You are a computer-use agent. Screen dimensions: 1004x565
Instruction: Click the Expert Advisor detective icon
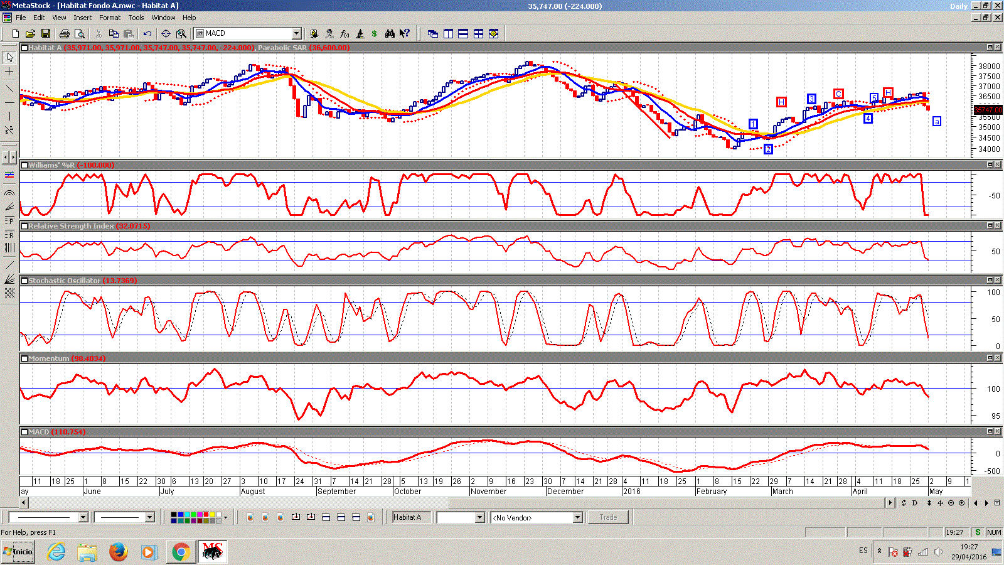(329, 33)
